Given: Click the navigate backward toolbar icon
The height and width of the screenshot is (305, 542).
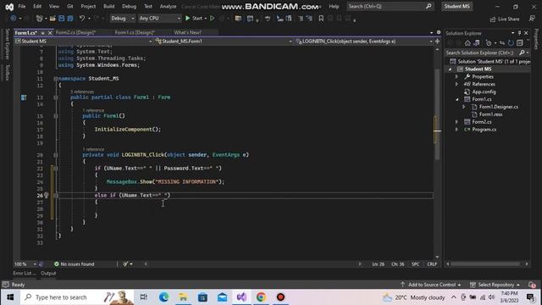Looking at the screenshot, I should (x=14, y=19).
